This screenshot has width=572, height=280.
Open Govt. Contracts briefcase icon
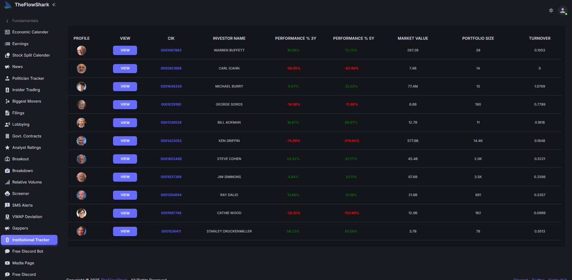[x=7, y=136]
